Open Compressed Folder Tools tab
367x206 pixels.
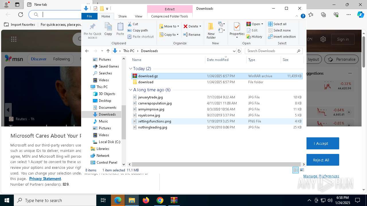pos(170,16)
